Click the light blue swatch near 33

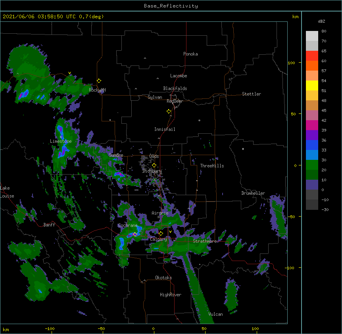tap(312, 155)
